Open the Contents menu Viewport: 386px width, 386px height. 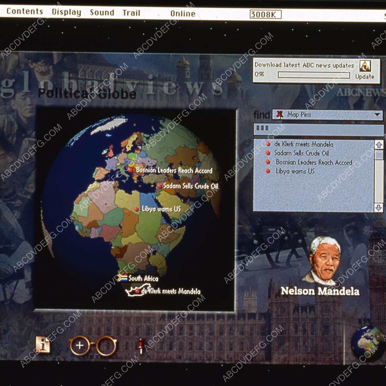pos(25,11)
